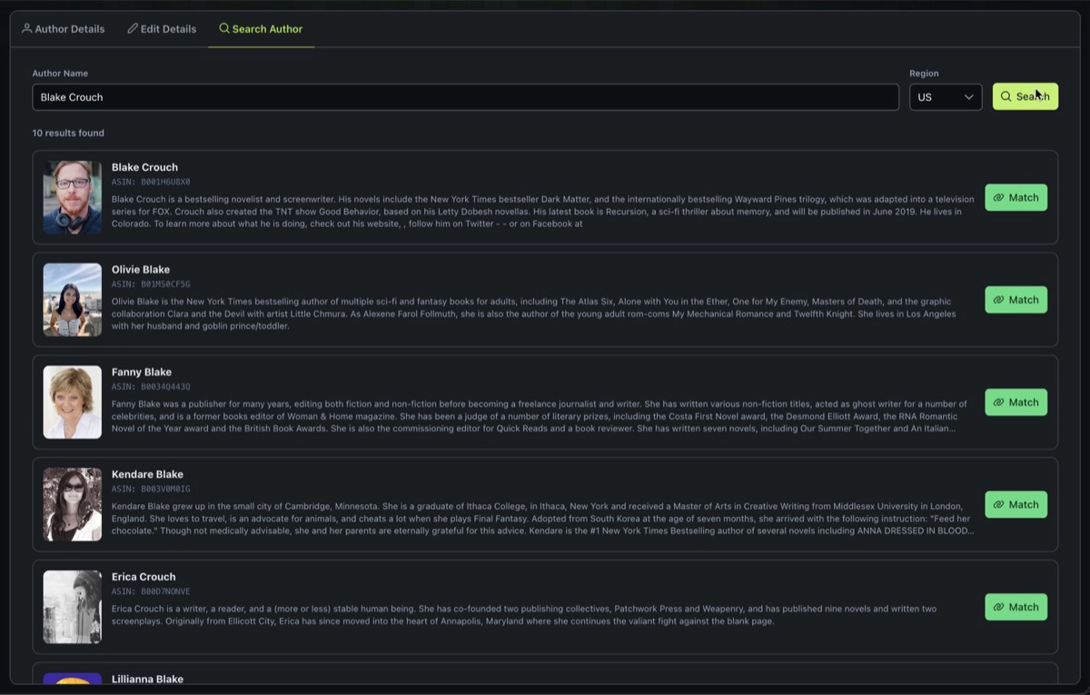
Task: Click link icon on Kendare Blake's Match button
Action: click(x=998, y=505)
